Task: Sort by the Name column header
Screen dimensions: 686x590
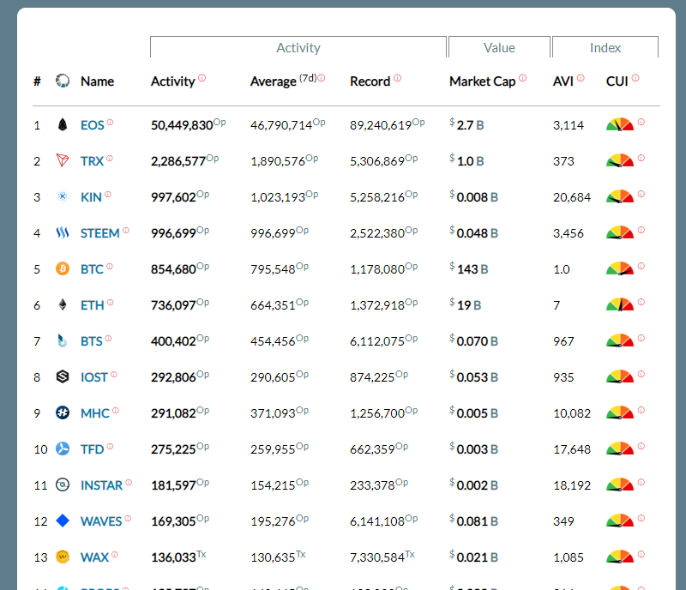Action: pos(97,81)
